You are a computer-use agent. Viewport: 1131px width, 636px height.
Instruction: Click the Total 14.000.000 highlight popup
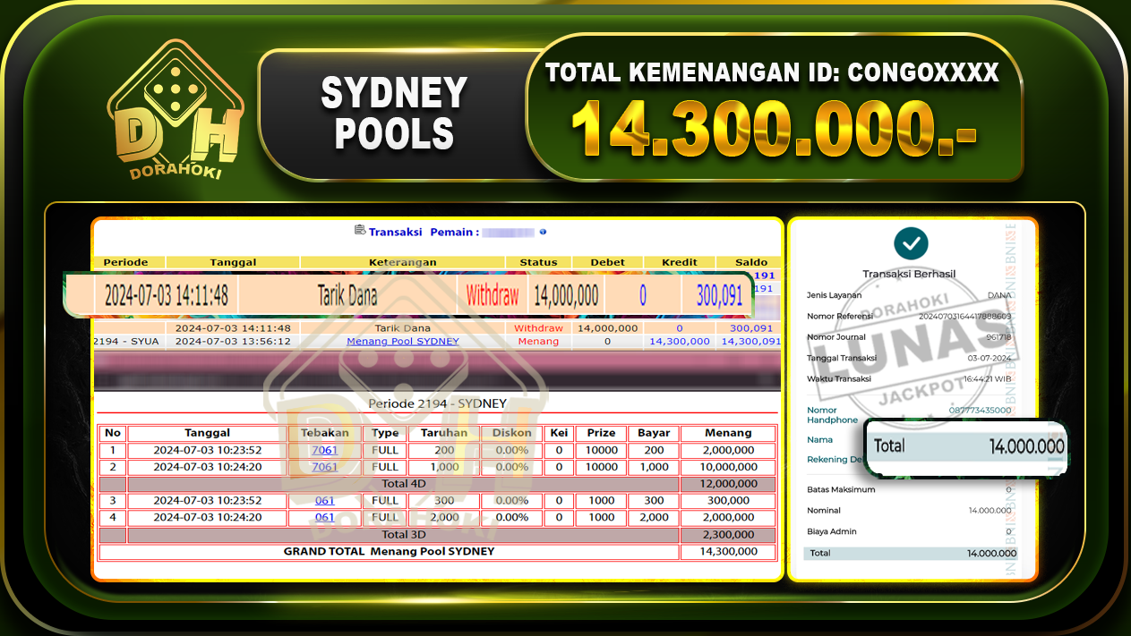[965, 447]
